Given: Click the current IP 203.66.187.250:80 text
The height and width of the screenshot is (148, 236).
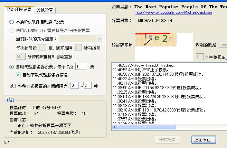Looking at the screenshot, I should coord(59,133).
